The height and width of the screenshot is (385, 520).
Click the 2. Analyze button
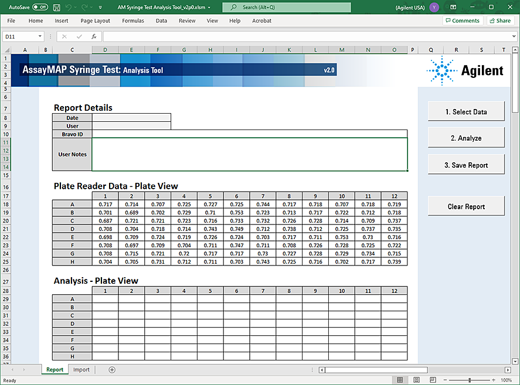pyautogui.click(x=466, y=138)
